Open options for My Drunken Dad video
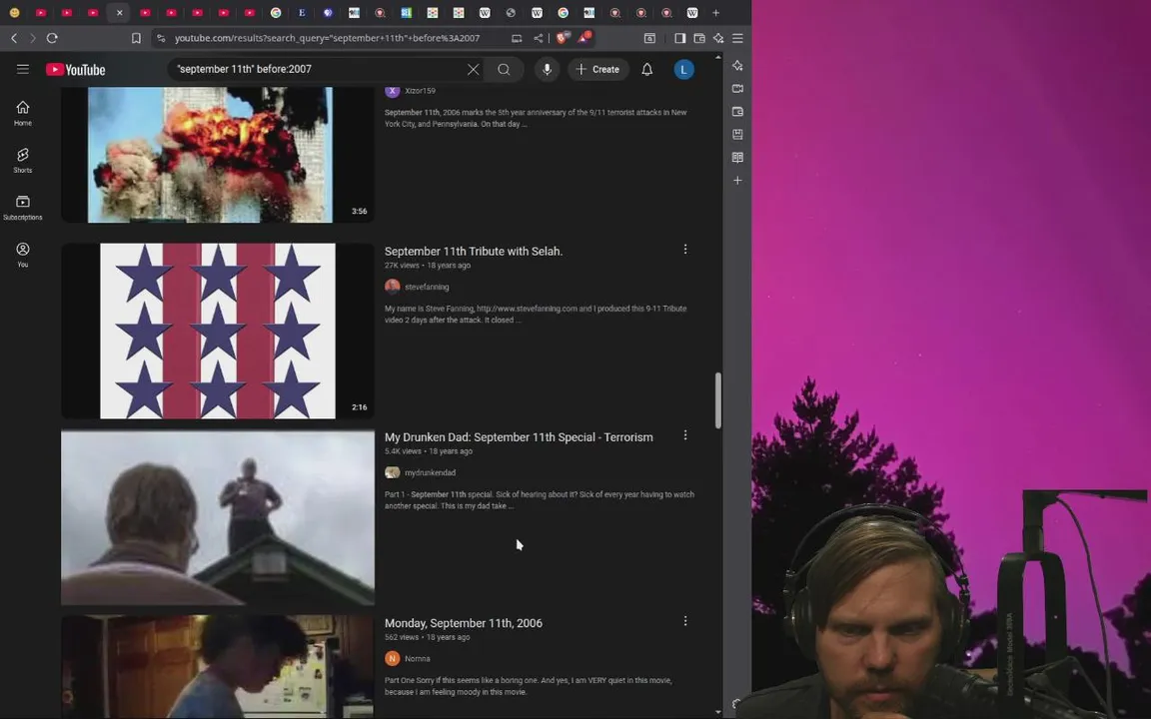The height and width of the screenshot is (719, 1151). tap(685, 435)
